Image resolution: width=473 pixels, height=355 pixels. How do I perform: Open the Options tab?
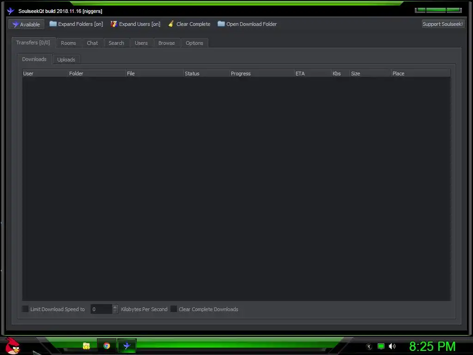[194, 43]
